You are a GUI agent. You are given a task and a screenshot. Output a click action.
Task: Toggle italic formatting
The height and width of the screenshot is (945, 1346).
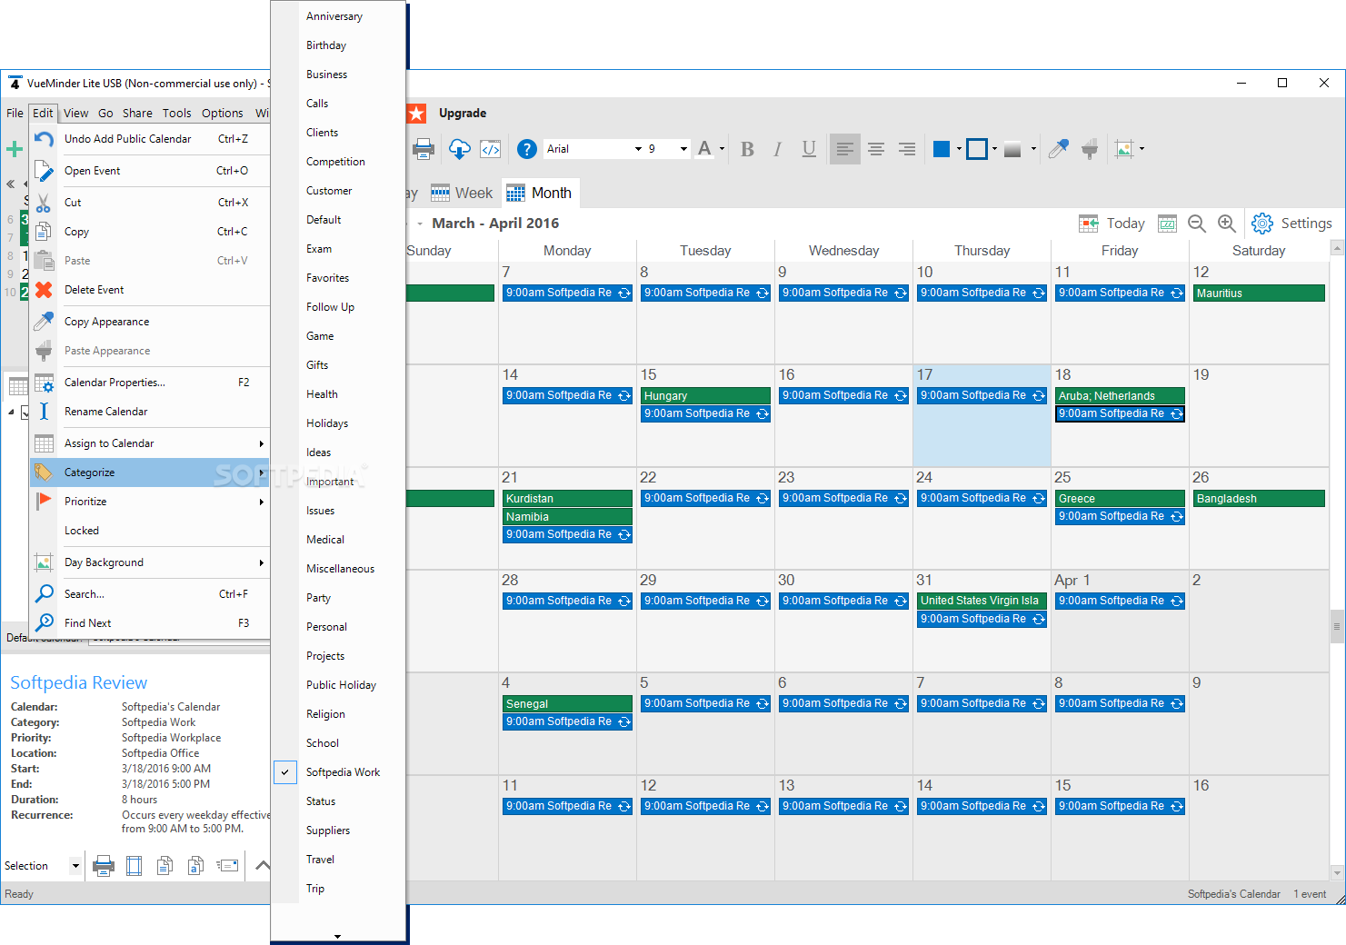click(x=777, y=149)
